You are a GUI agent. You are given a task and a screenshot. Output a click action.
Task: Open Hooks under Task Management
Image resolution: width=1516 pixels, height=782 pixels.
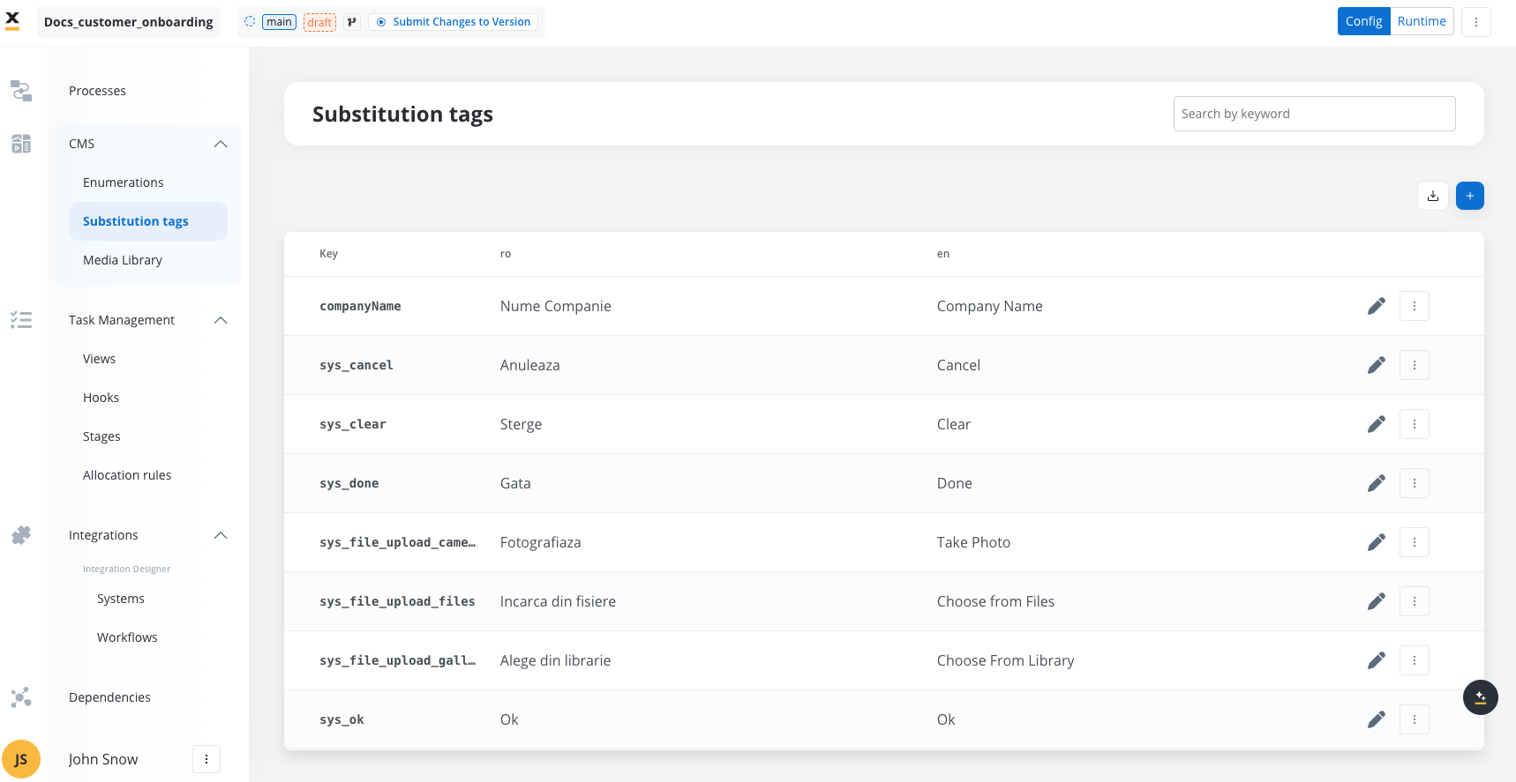point(101,398)
